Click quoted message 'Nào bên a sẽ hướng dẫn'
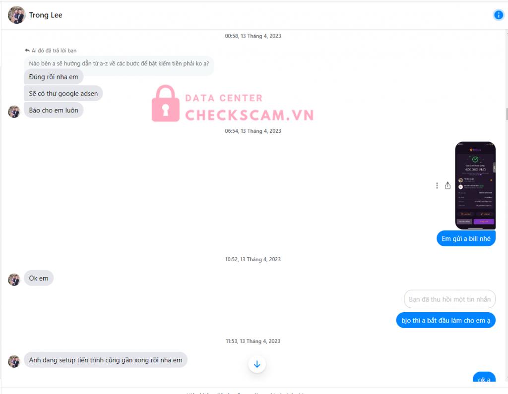The width and height of the screenshot is (508, 394). (119, 64)
